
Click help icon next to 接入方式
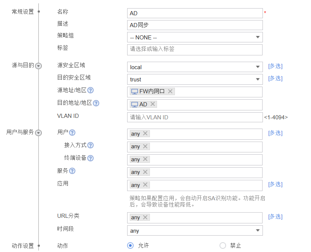click(x=90, y=145)
